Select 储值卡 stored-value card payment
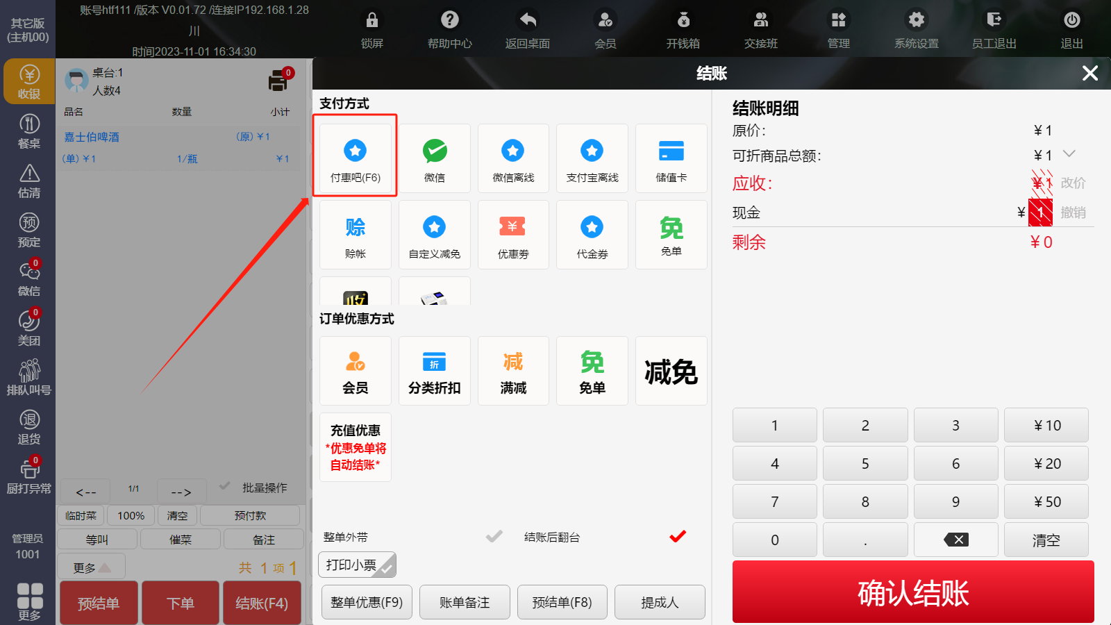 (x=671, y=159)
